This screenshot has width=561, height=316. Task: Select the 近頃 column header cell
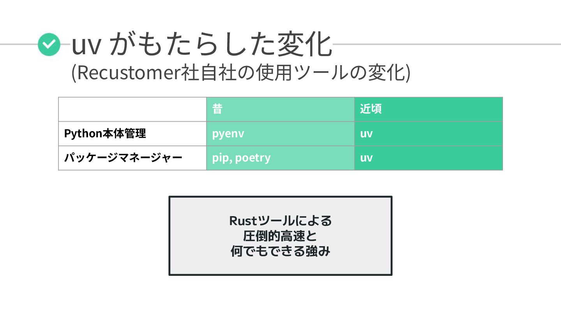(429, 109)
